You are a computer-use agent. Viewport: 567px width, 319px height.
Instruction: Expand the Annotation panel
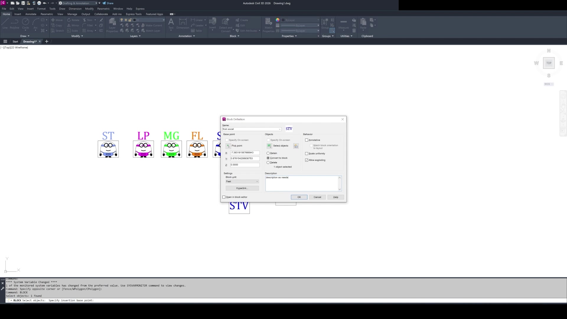tap(187, 36)
